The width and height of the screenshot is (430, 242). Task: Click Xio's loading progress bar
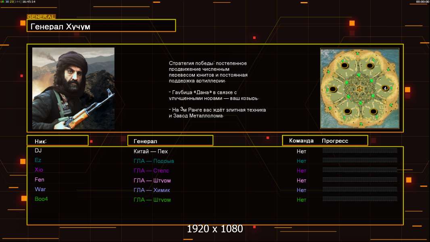(x=360, y=170)
